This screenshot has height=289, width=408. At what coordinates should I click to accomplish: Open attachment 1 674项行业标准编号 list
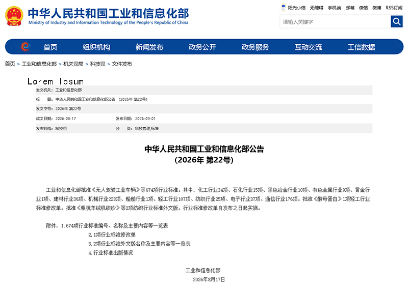coord(114,226)
